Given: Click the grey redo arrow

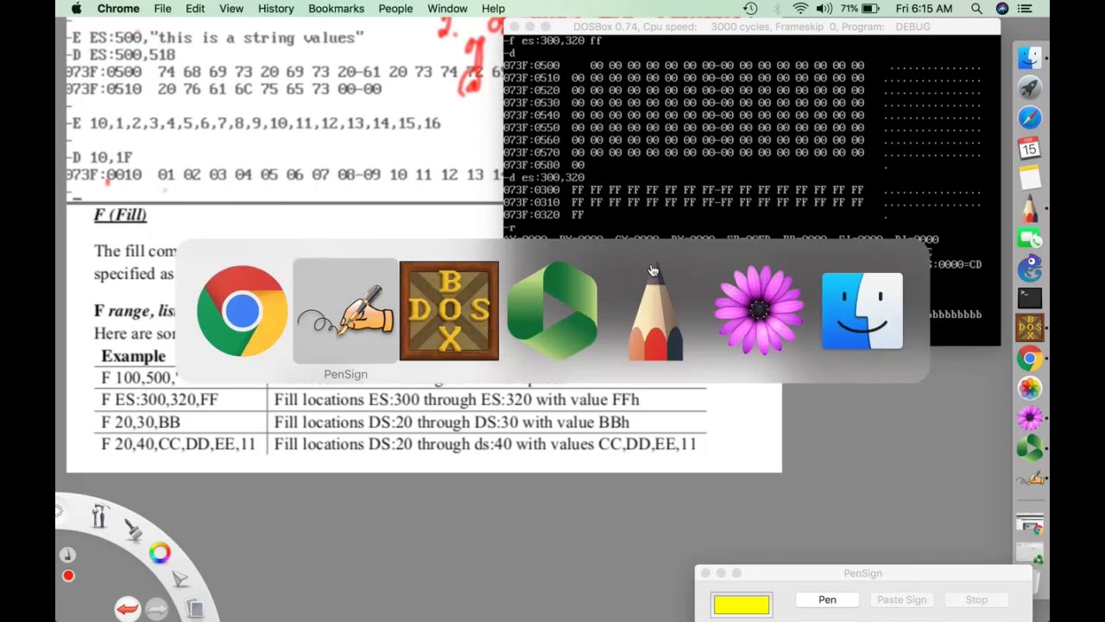Looking at the screenshot, I should coord(156,609).
